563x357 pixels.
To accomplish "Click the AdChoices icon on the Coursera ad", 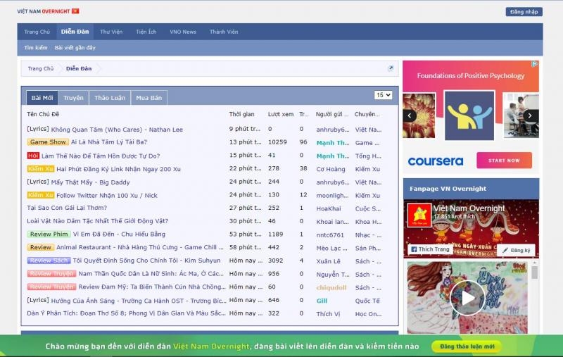I will (x=535, y=64).
